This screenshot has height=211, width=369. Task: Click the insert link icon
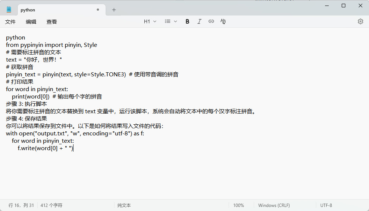tap(211, 21)
